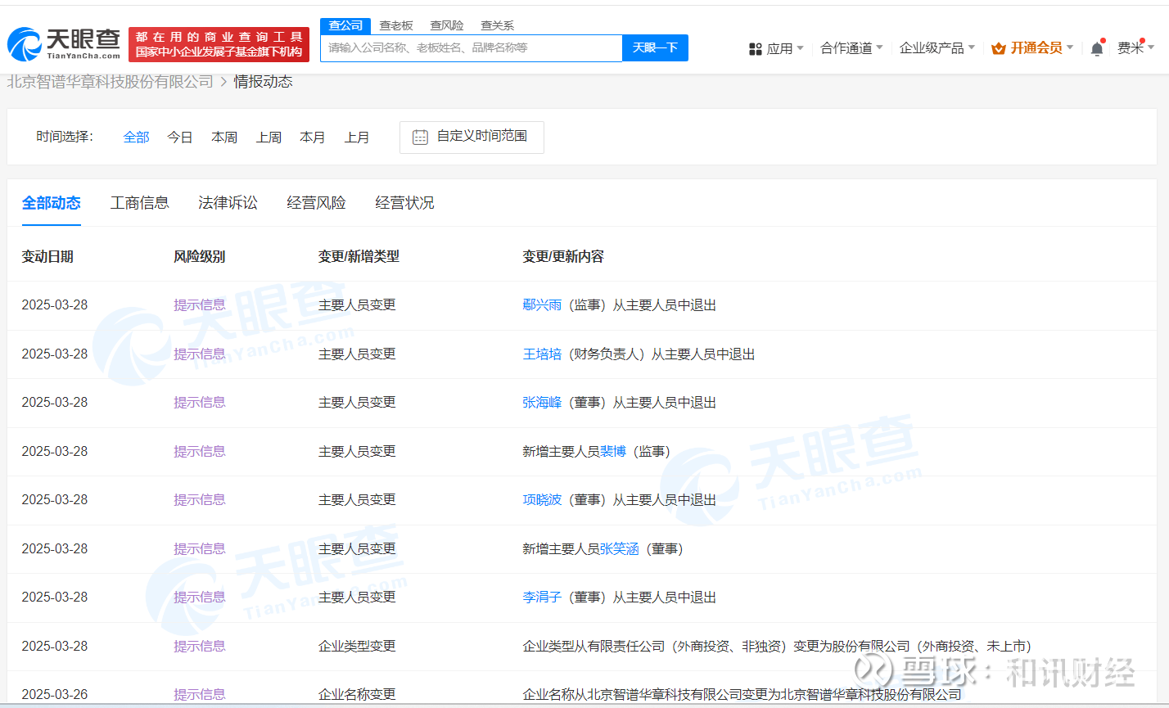Focus the company name search field
The height and width of the screenshot is (708, 1169).
coord(471,48)
